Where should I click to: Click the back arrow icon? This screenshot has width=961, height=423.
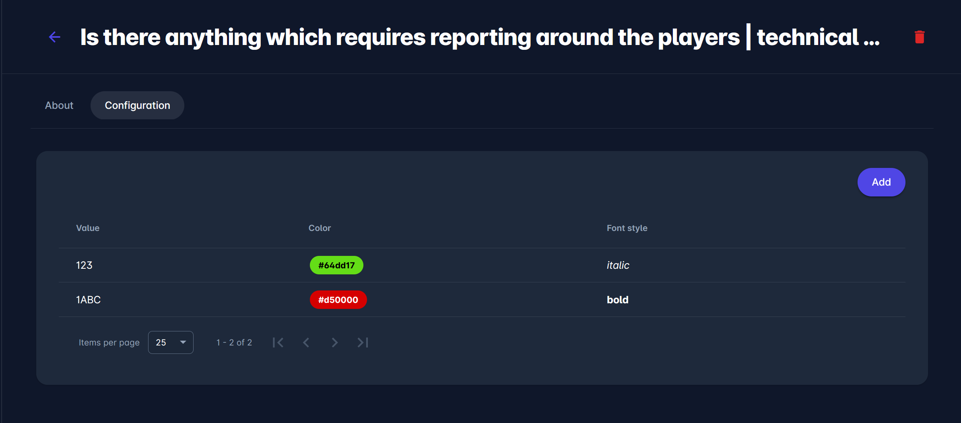[x=55, y=37]
